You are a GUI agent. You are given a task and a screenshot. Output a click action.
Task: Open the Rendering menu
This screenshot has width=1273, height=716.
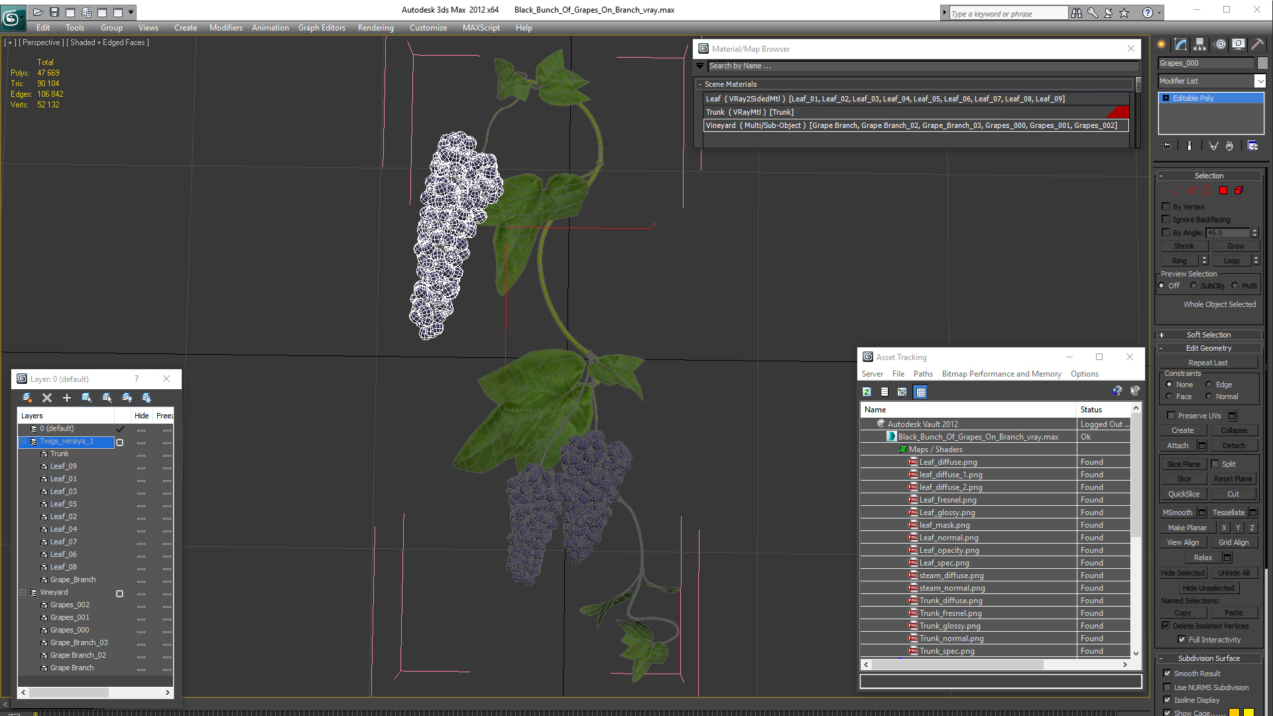click(x=375, y=28)
